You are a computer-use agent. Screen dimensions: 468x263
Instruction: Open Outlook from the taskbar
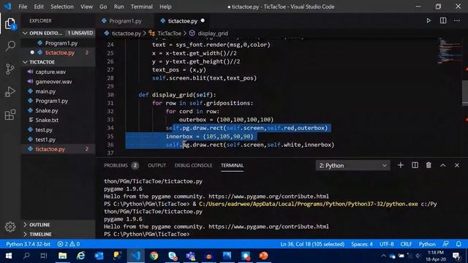(x=99, y=256)
